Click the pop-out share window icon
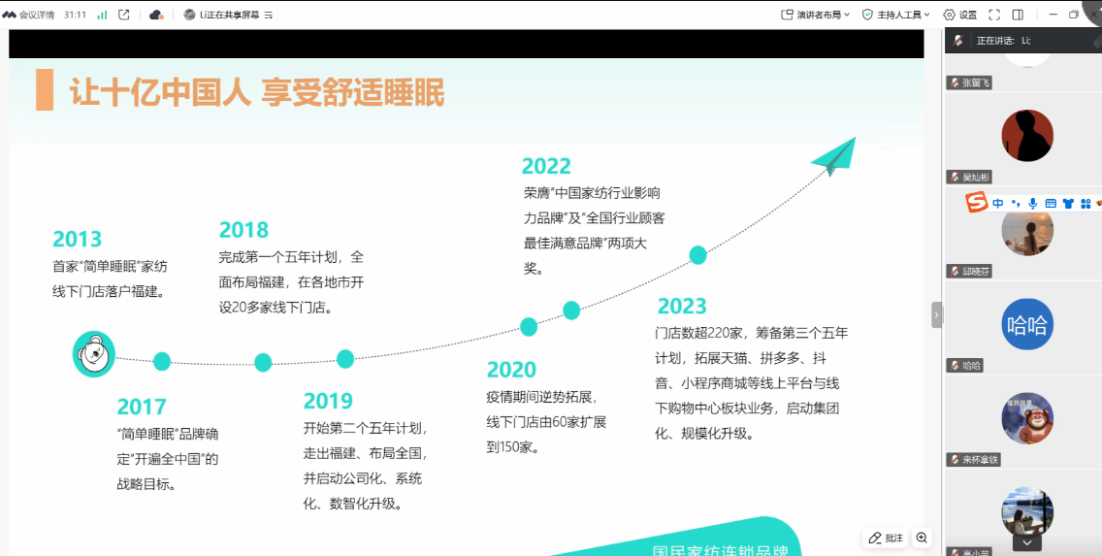The width and height of the screenshot is (1102, 556). pyautogui.click(x=124, y=15)
